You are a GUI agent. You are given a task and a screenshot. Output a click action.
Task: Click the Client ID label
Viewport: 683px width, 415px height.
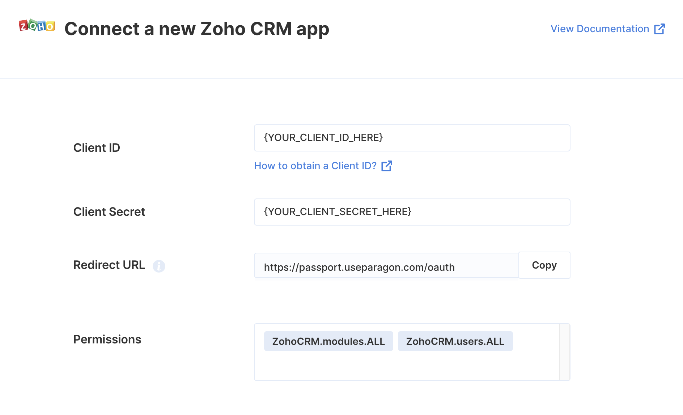(x=97, y=148)
